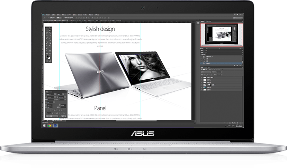The width and height of the screenshot is (287, 168).
Task: Toggle layer filtering on/off switch
Action: 222,69
